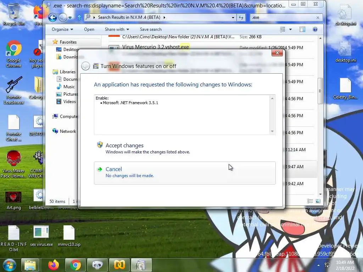Refresh the Explorer search results
The height and width of the screenshot is (272, 363).
pyautogui.click(x=241, y=18)
